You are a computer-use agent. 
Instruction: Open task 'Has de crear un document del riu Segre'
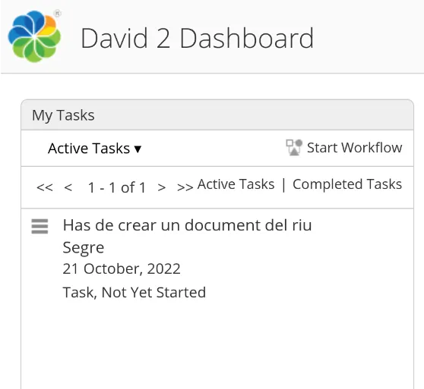187,236
